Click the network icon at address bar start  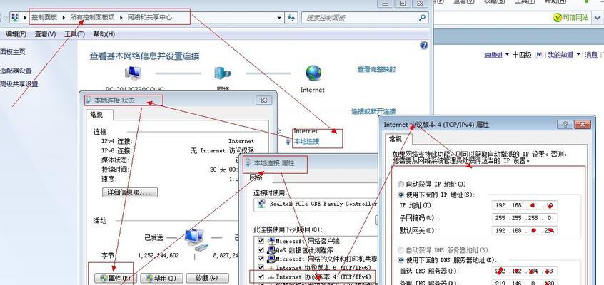[x=15, y=17]
